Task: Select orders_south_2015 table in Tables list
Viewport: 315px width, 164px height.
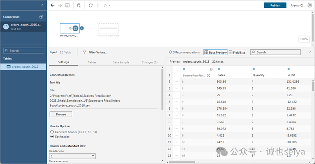Action: [23, 67]
